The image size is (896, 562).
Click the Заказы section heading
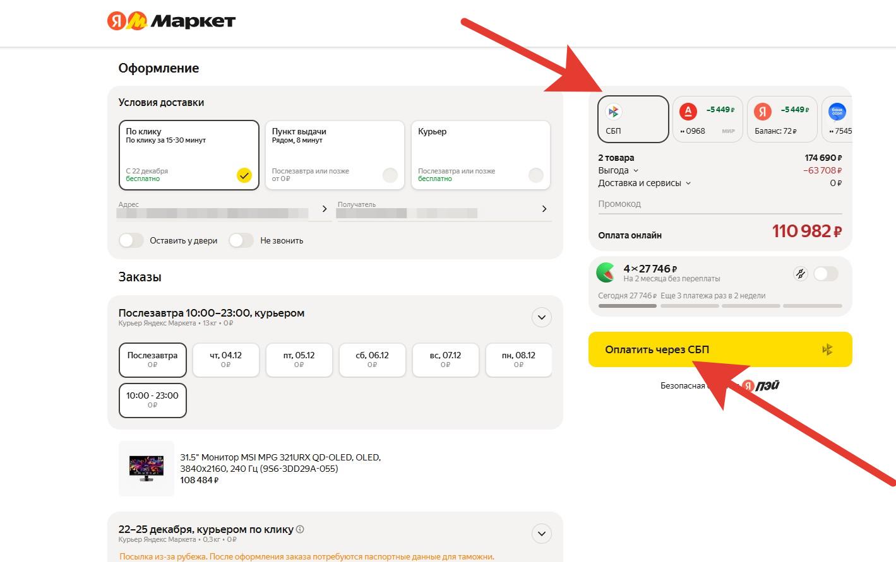pos(140,277)
